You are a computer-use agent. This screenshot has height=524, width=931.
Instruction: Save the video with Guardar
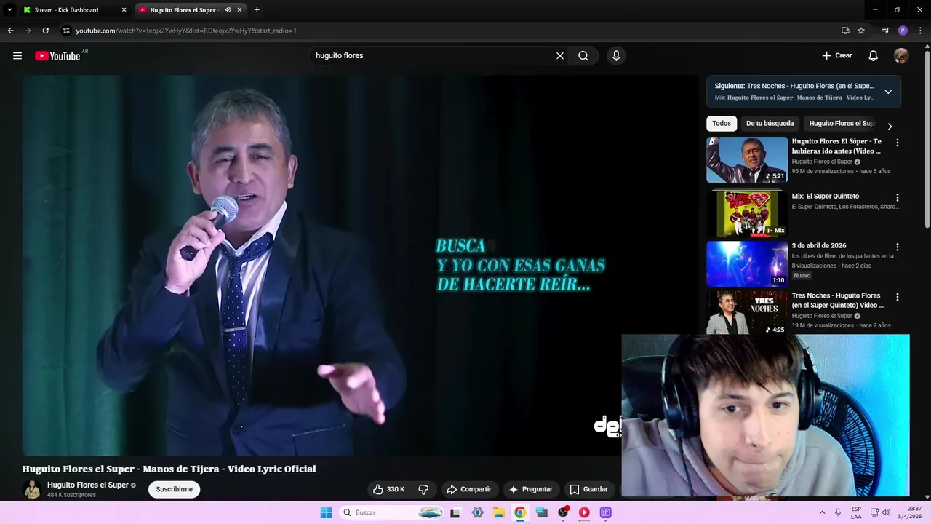click(588, 489)
